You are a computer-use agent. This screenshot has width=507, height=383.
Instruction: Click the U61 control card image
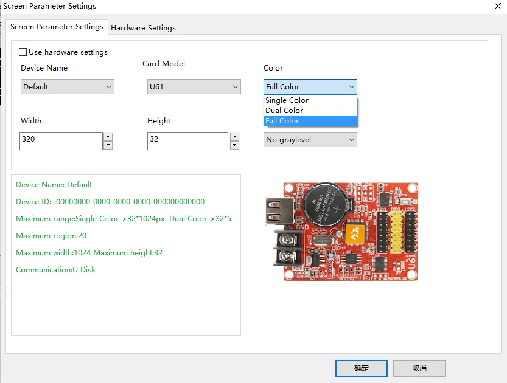(x=341, y=232)
